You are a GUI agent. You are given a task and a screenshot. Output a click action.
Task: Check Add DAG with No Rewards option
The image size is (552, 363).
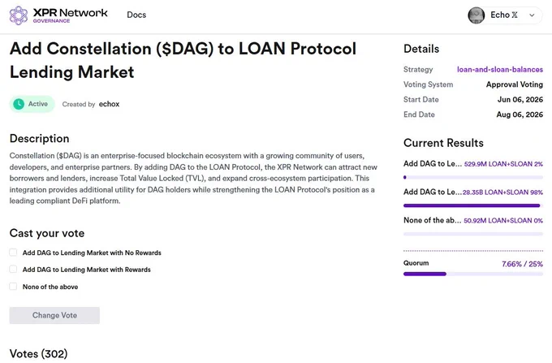[x=13, y=252]
